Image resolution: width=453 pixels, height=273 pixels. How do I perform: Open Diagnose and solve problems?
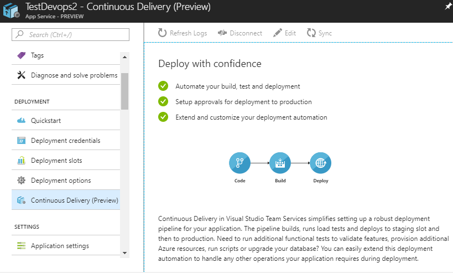(66, 75)
